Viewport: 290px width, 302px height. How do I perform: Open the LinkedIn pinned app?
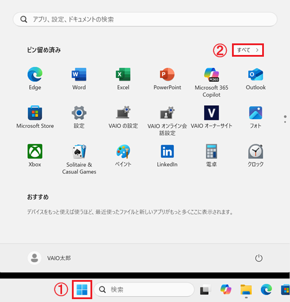(x=167, y=156)
